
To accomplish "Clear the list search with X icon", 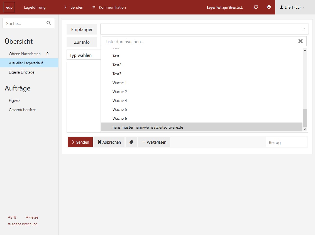I will [x=300, y=41].
